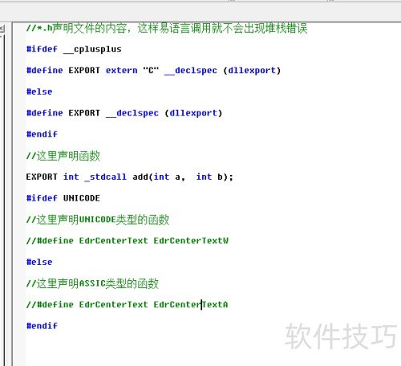Click the extern "C" EXPORT define line
Viewport: 401px width, 366px height.
[x=153, y=71]
